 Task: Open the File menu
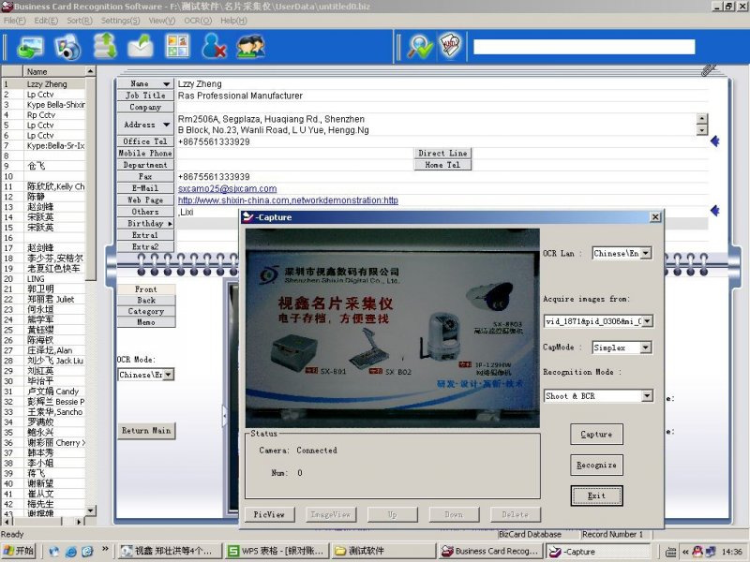(x=14, y=21)
